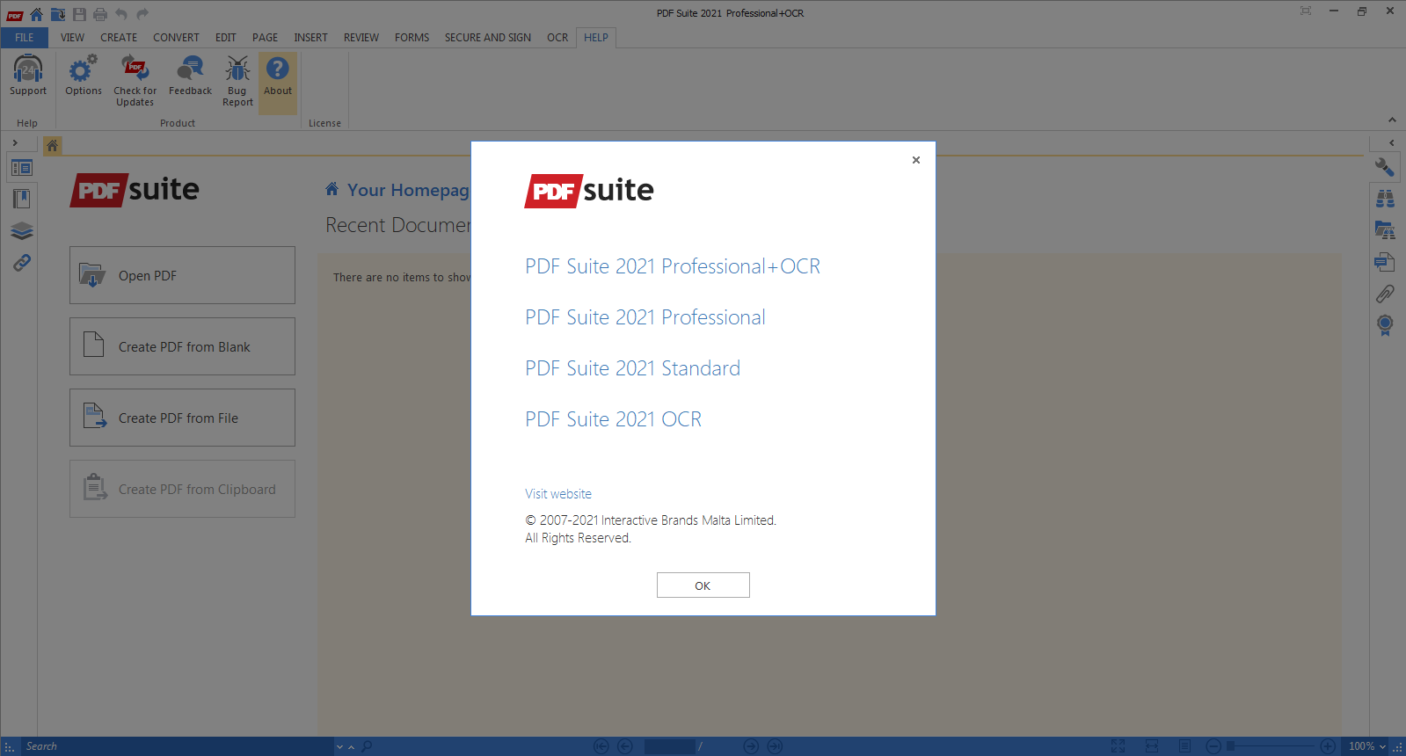Image resolution: width=1406 pixels, height=756 pixels.
Task: Open the zoom percentage dropdown arrow
Action: coord(1383,746)
